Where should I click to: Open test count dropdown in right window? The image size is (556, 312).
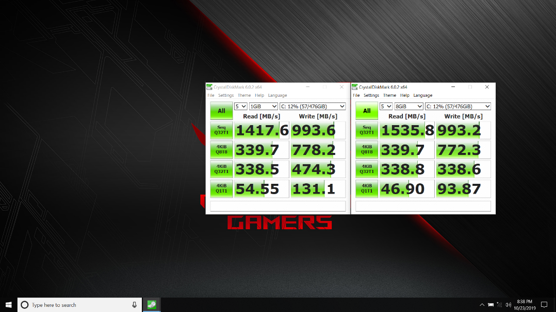pos(386,106)
